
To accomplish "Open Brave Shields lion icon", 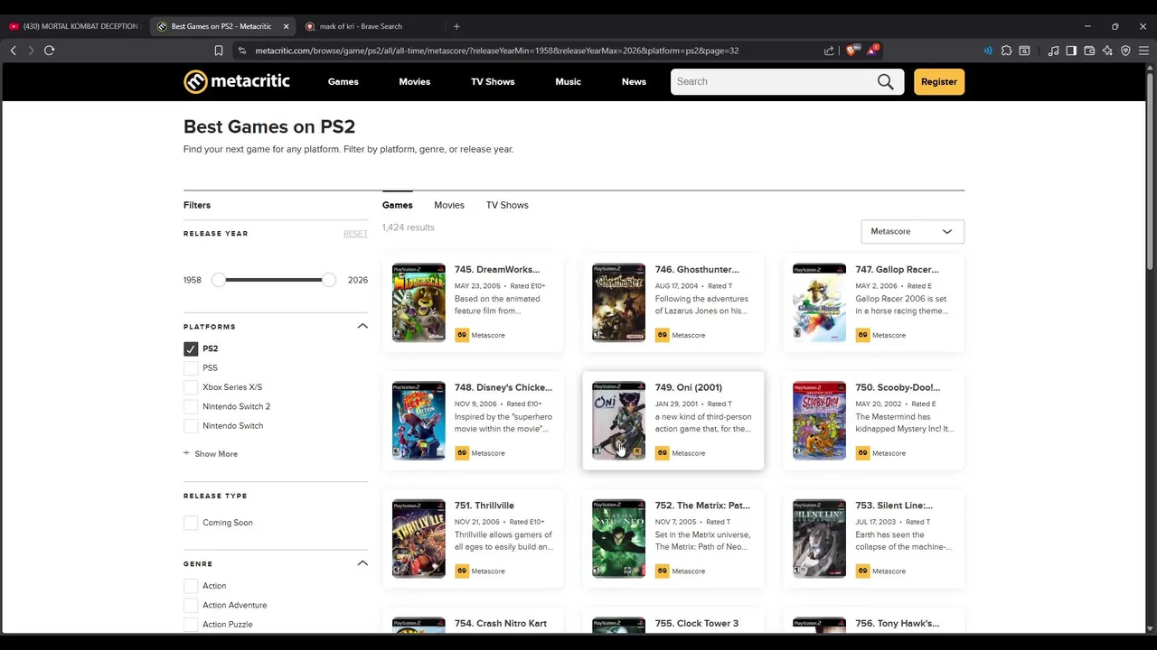I will coord(851,51).
